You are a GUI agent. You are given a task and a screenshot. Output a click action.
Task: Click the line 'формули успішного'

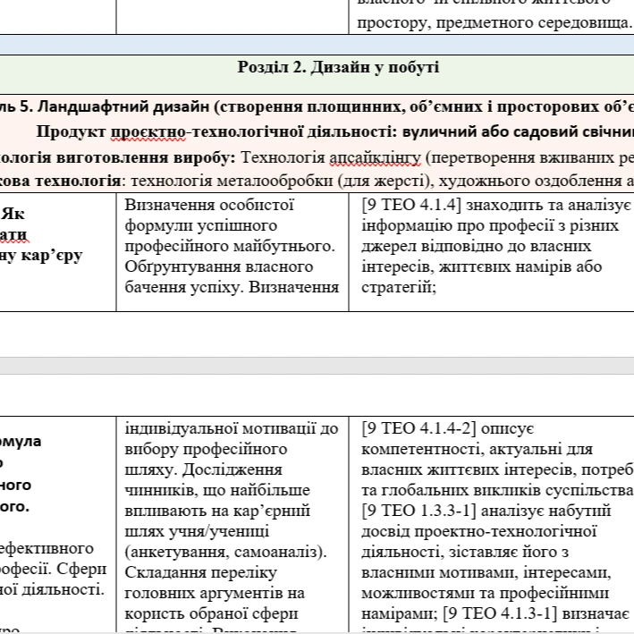click(201, 225)
